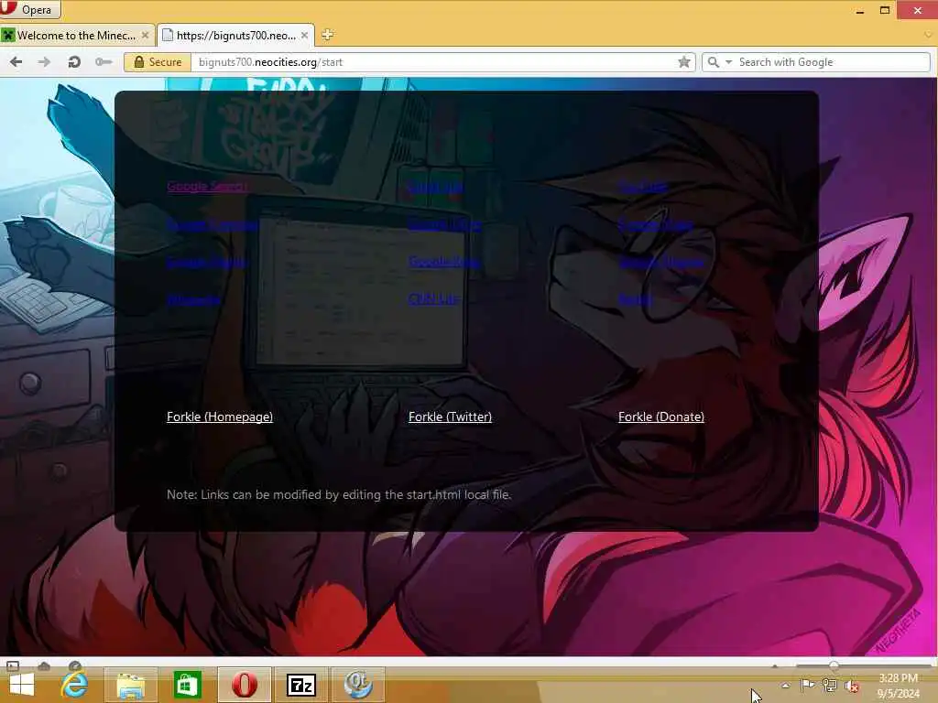The width and height of the screenshot is (938, 703).
Task: Close the Welcome to the Minecraft tab
Action: coord(145,36)
